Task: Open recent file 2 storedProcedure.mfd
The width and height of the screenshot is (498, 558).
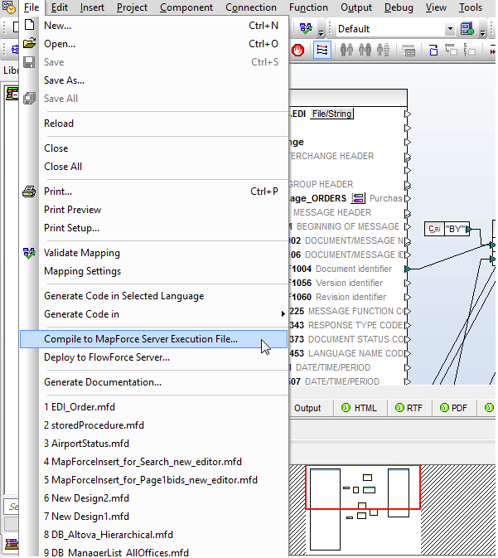Action: [x=153, y=425]
